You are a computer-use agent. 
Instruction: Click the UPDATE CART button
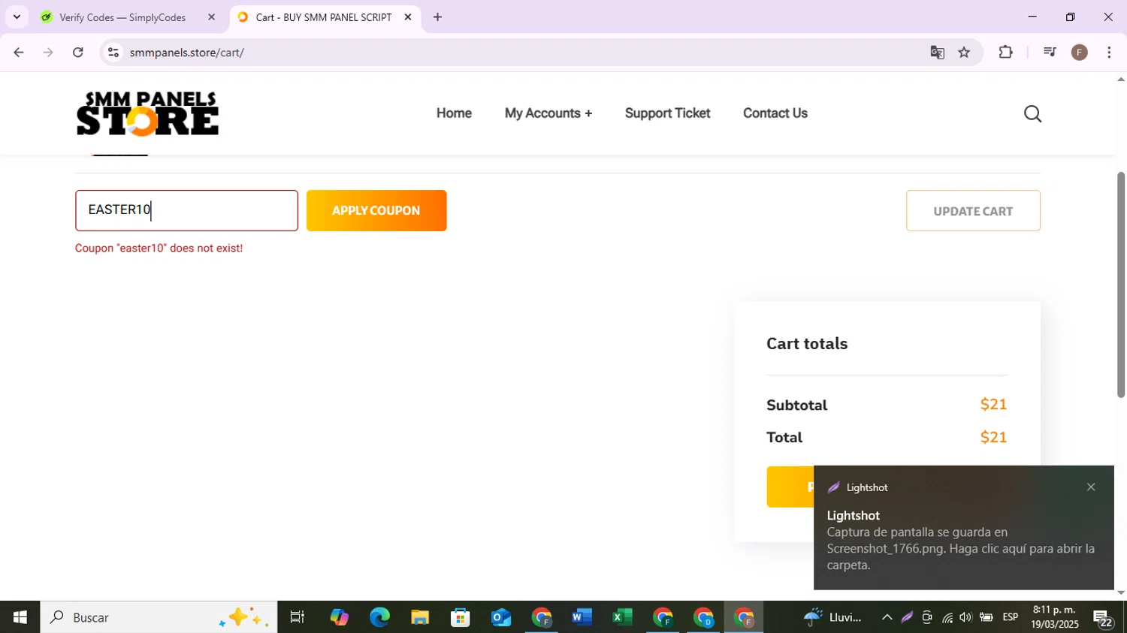coord(973,211)
